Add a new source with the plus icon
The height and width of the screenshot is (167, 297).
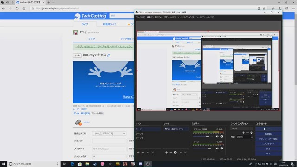[x=166, y=153]
